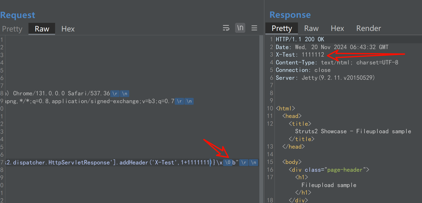Click the <body> tag line

[x=292, y=162]
